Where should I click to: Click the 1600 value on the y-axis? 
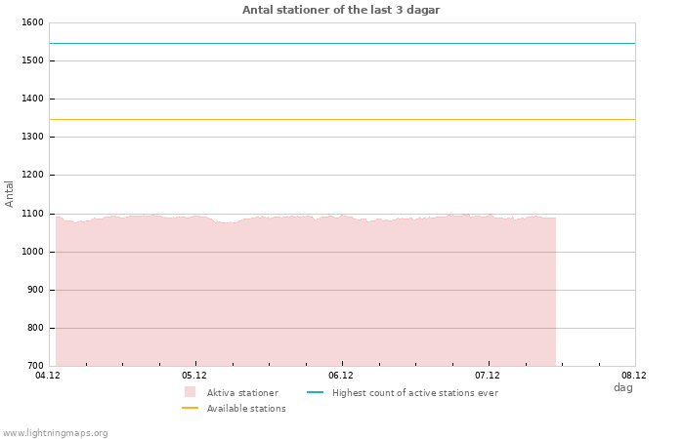point(31,22)
